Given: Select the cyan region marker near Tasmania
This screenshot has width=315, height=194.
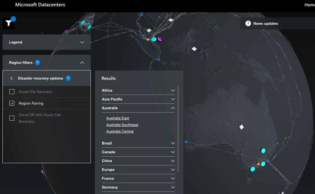Looking at the screenshot, I should [252, 169].
